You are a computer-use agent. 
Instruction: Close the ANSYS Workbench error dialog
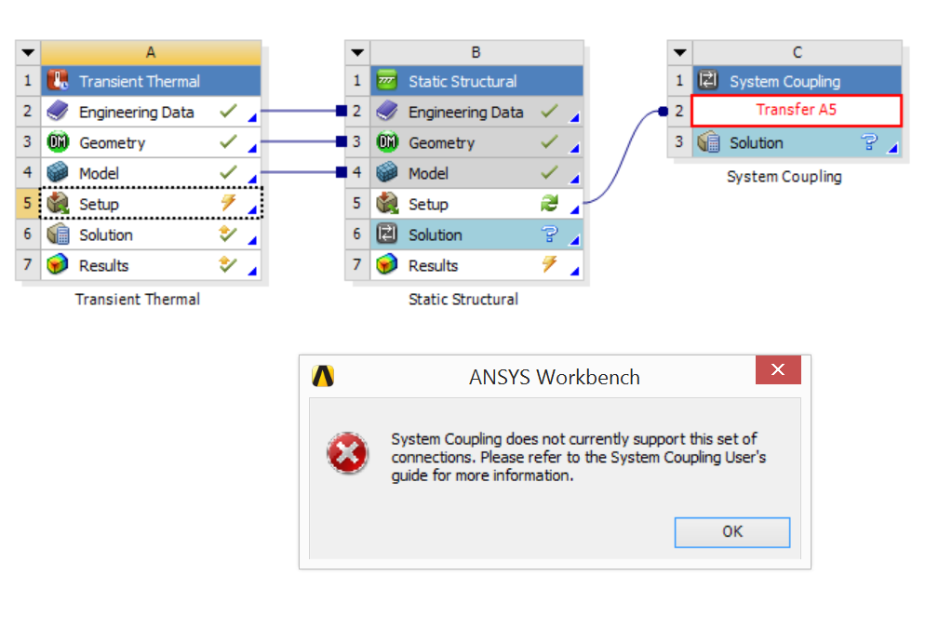click(778, 369)
